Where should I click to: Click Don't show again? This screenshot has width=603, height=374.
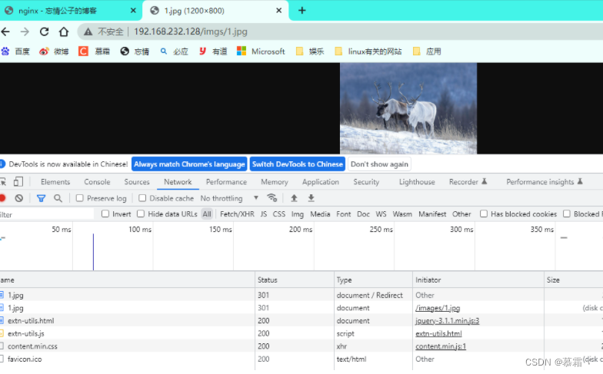click(x=379, y=164)
